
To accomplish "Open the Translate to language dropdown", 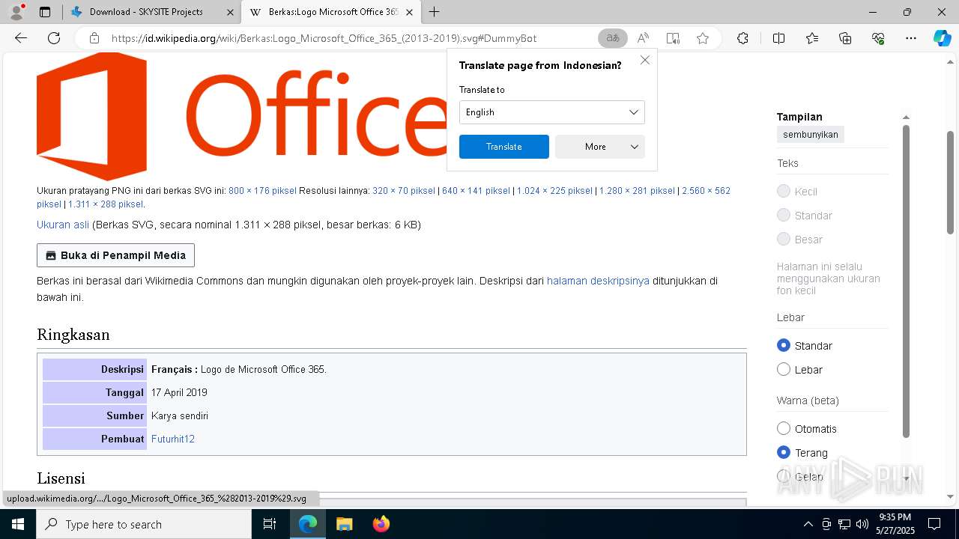I will tap(551, 112).
